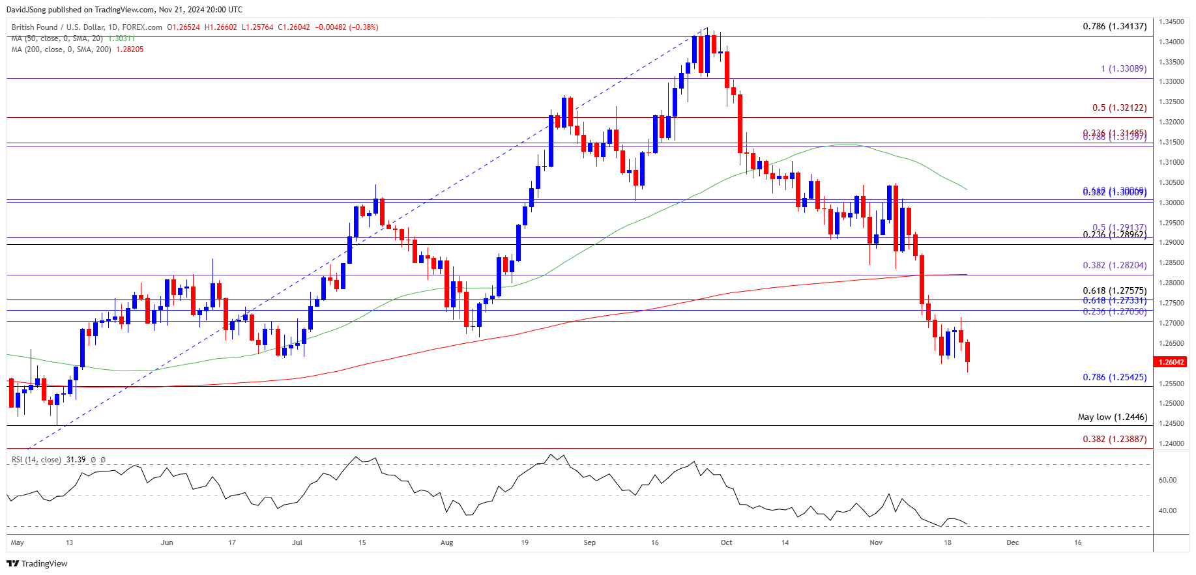Click the RSI value 31.39 readout
The image size is (1196, 575).
(76, 460)
